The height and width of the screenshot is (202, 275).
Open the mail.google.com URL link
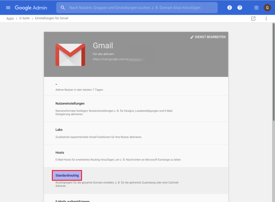click(119, 59)
